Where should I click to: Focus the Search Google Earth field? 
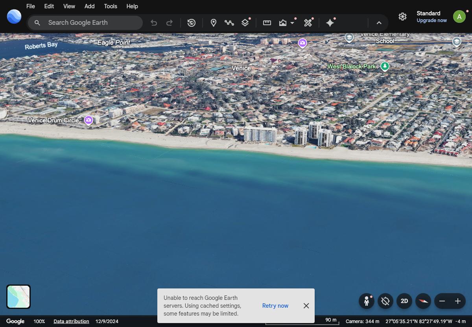point(85,23)
